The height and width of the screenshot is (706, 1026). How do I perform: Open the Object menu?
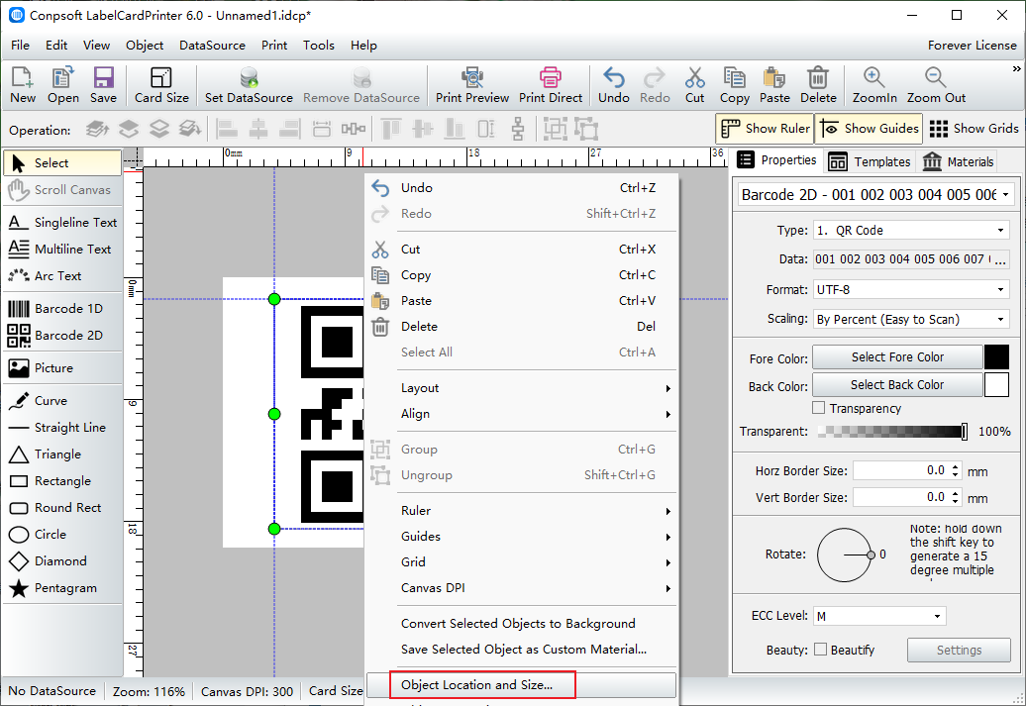tap(145, 46)
